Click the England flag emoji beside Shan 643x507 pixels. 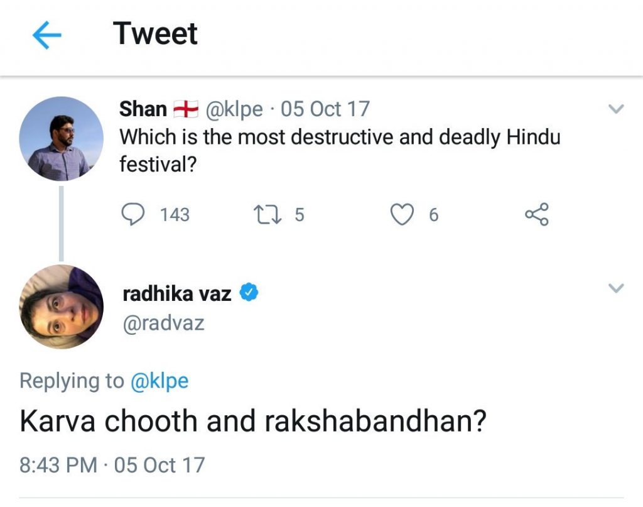point(186,109)
